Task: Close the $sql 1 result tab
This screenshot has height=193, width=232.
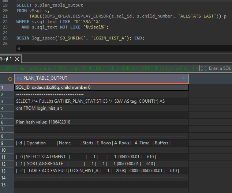Action: point(17,59)
